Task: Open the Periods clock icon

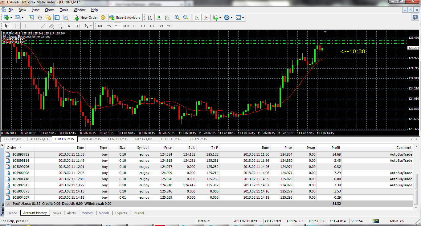Action: click(x=227, y=18)
